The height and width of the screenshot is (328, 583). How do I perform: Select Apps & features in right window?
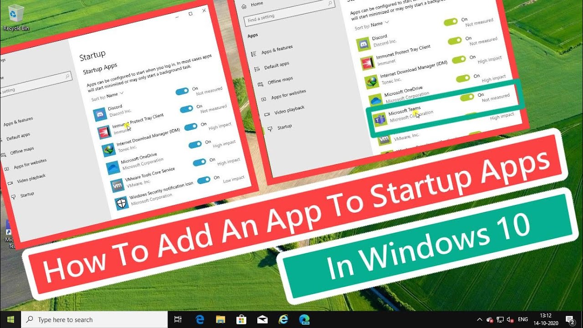tap(273, 50)
